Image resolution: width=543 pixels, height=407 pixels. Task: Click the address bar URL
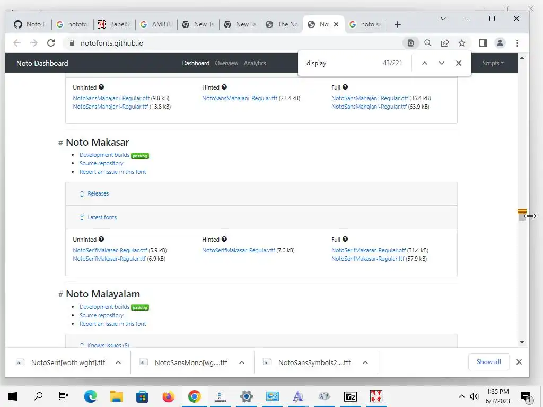pyautogui.click(x=112, y=43)
